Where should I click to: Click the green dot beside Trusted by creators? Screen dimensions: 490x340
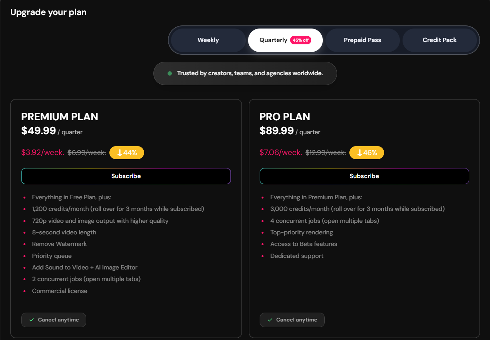[x=169, y=73]
